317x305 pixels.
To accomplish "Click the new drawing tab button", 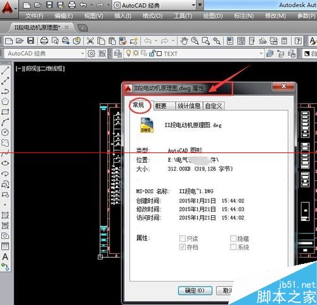I will [x=82, y=28].
